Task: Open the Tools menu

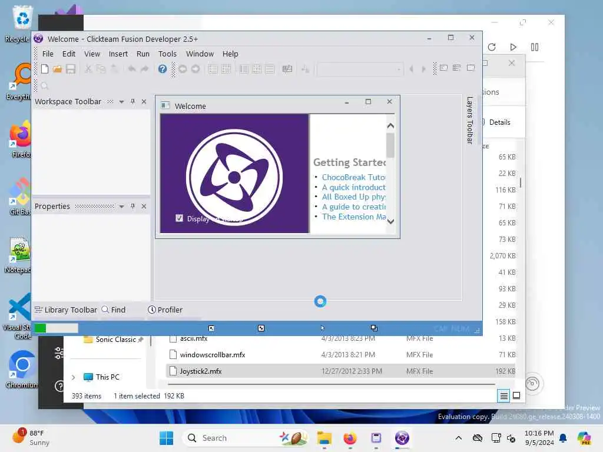Action: click(167, 54)
